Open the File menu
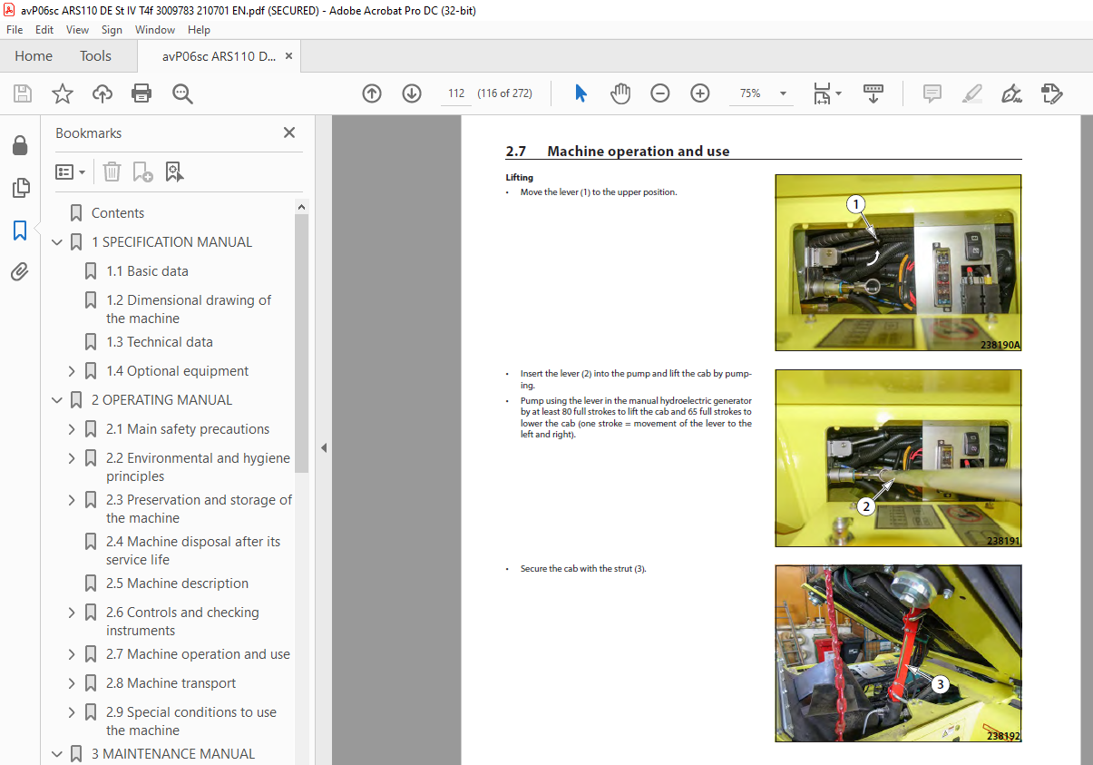This screenshot has height=765, width=1093. tap(15, 30)
